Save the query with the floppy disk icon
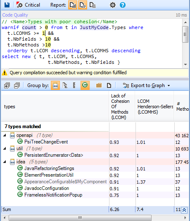The width and height of the screenshot is (190, 221). [7, 5]
